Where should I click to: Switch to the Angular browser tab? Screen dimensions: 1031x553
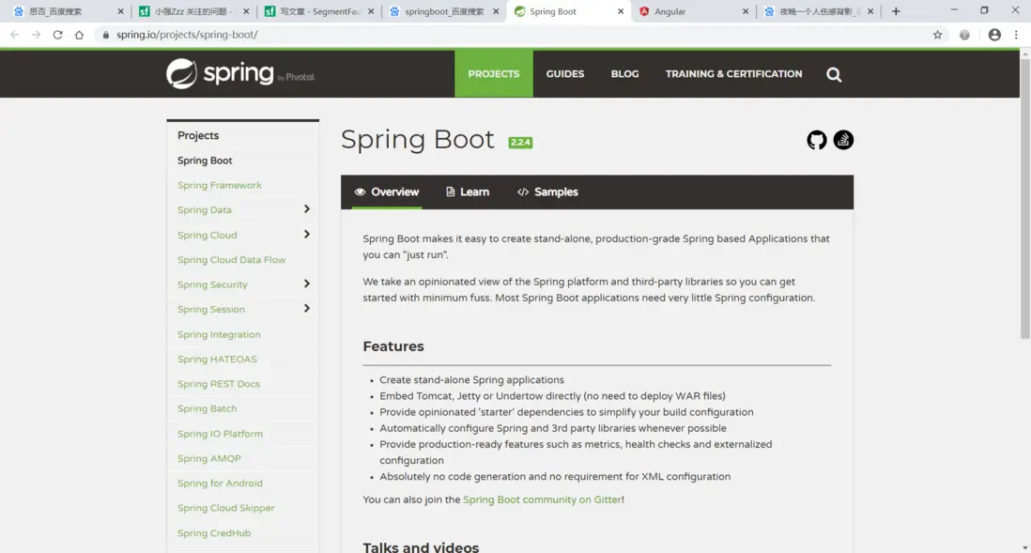[x=693, y=11]
